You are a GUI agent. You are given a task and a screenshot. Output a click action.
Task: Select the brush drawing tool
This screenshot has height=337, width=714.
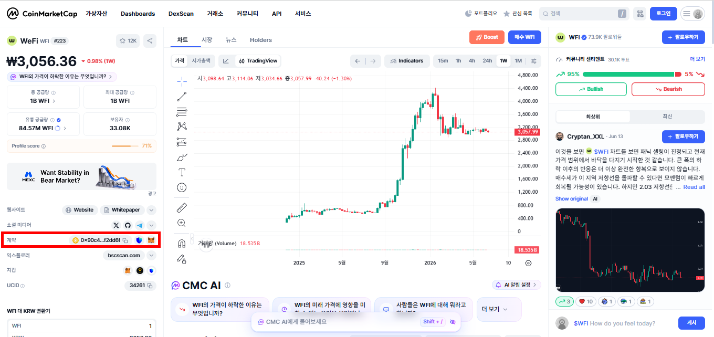click(182, 157)
